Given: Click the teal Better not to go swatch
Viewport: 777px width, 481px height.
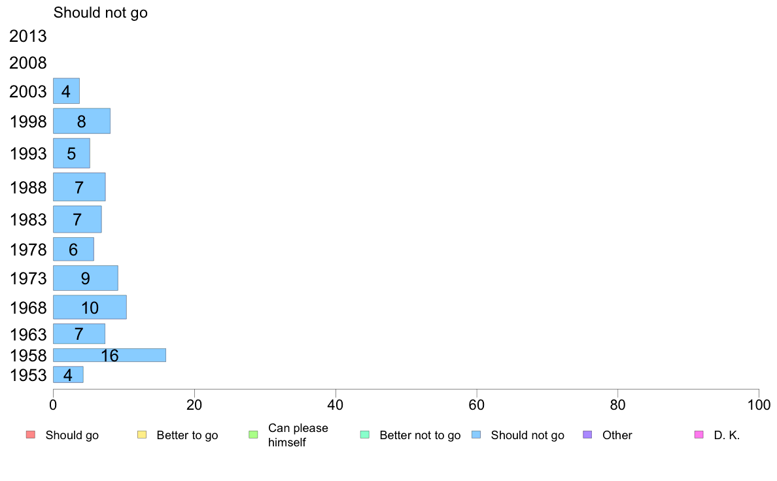Looking at the screenshot, I should point(365,435).
